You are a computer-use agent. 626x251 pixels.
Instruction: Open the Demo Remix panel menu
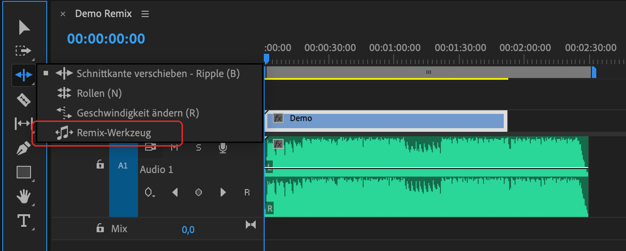coord(145,14)
